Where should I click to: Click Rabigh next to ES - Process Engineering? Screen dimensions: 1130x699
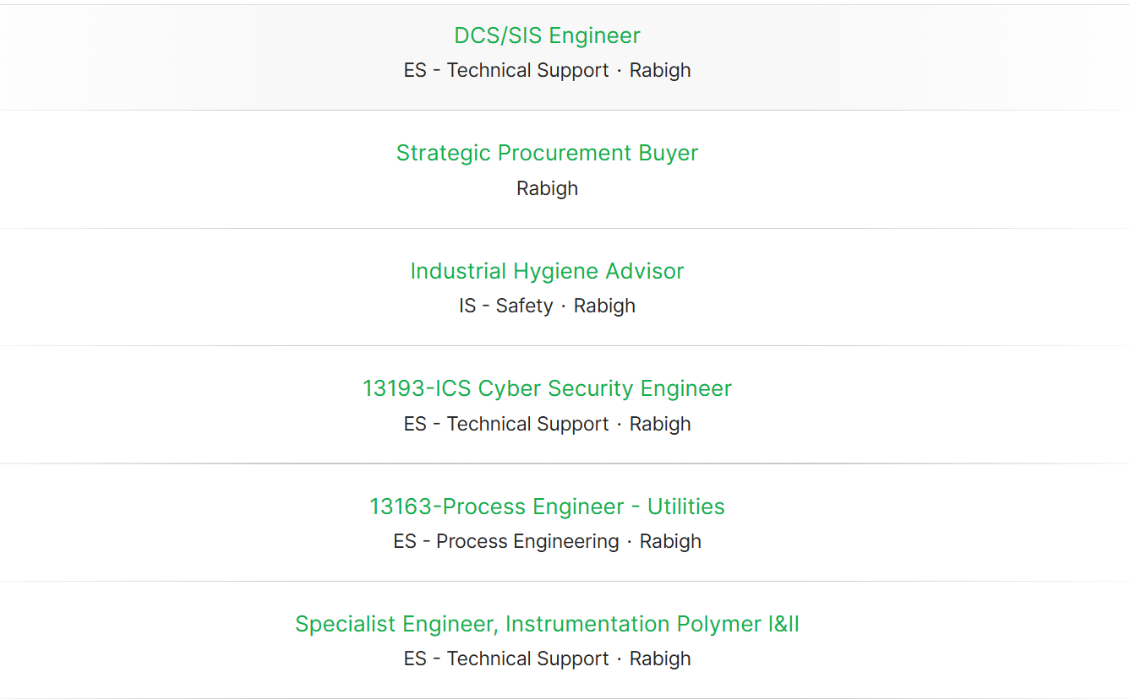coord(670,541)
